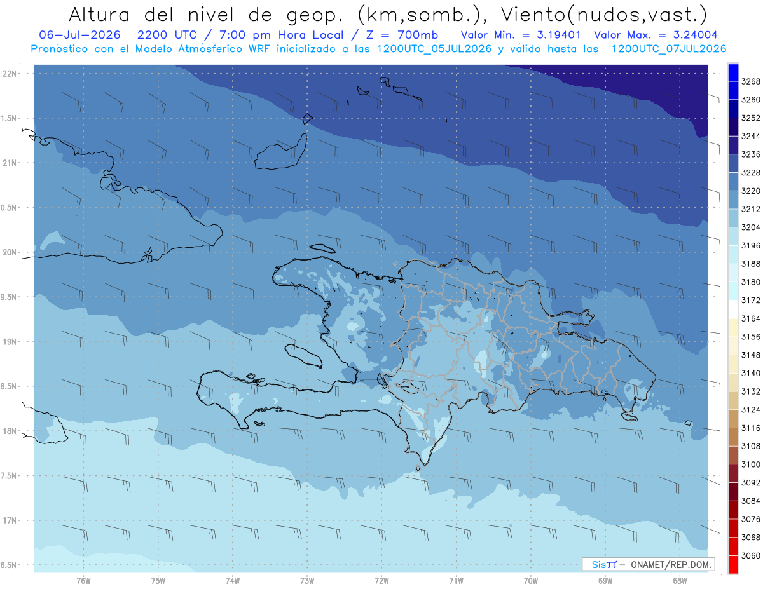The height and width of the screenshot is (589, 763).
Task: Click the '7.5N' latitude label
Action: [x=10, y=475]
